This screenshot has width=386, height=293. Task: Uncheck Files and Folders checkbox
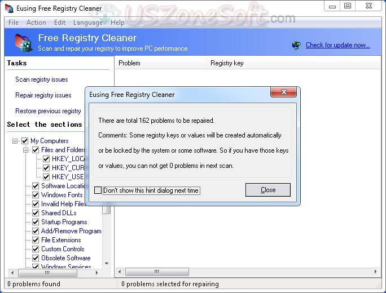pos(36,150)
